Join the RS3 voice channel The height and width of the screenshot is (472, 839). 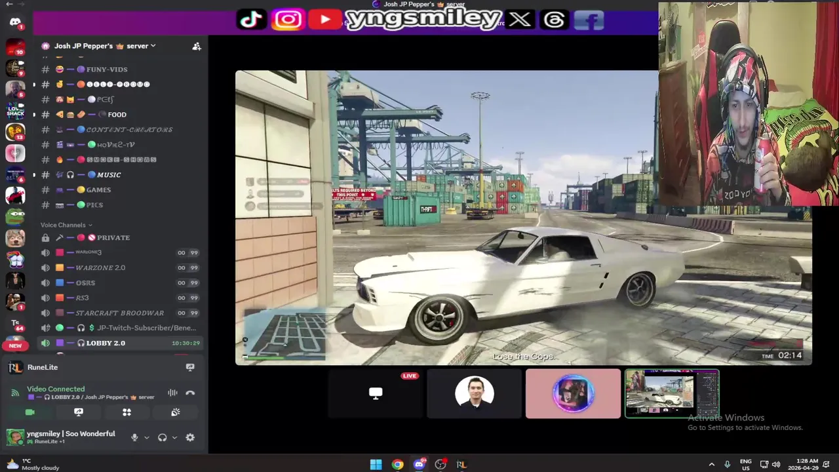(120, 298)
